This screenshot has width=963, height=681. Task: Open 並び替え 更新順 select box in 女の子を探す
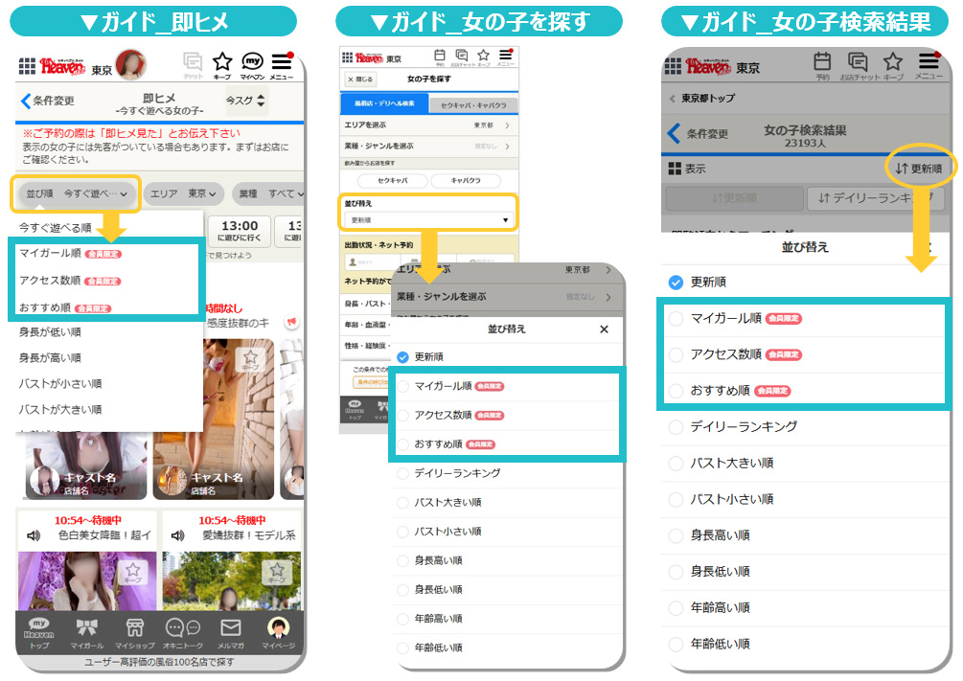click(x=429, y=219)
